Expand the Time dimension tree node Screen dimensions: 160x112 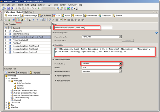click(x=6, y=105)
